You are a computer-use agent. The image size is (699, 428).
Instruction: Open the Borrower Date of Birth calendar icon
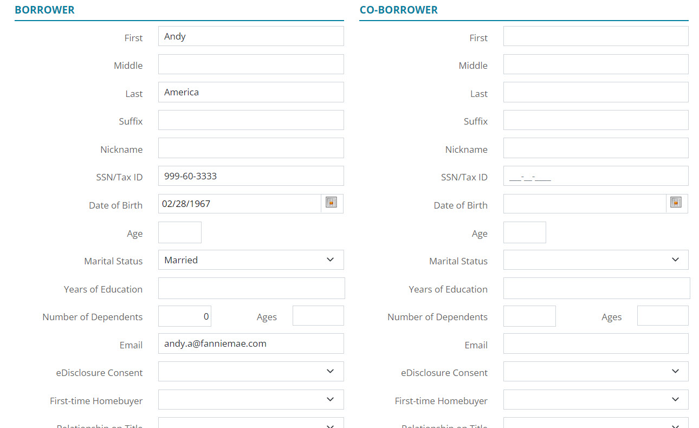pyautogui.click(x=332, y=203)
